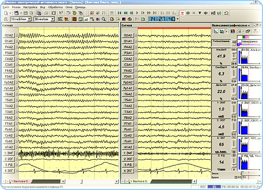263x190 pixels.
Task: Click the speaker sound icon in toolbar
Action: pyautogui.click(x=206, y=13)
